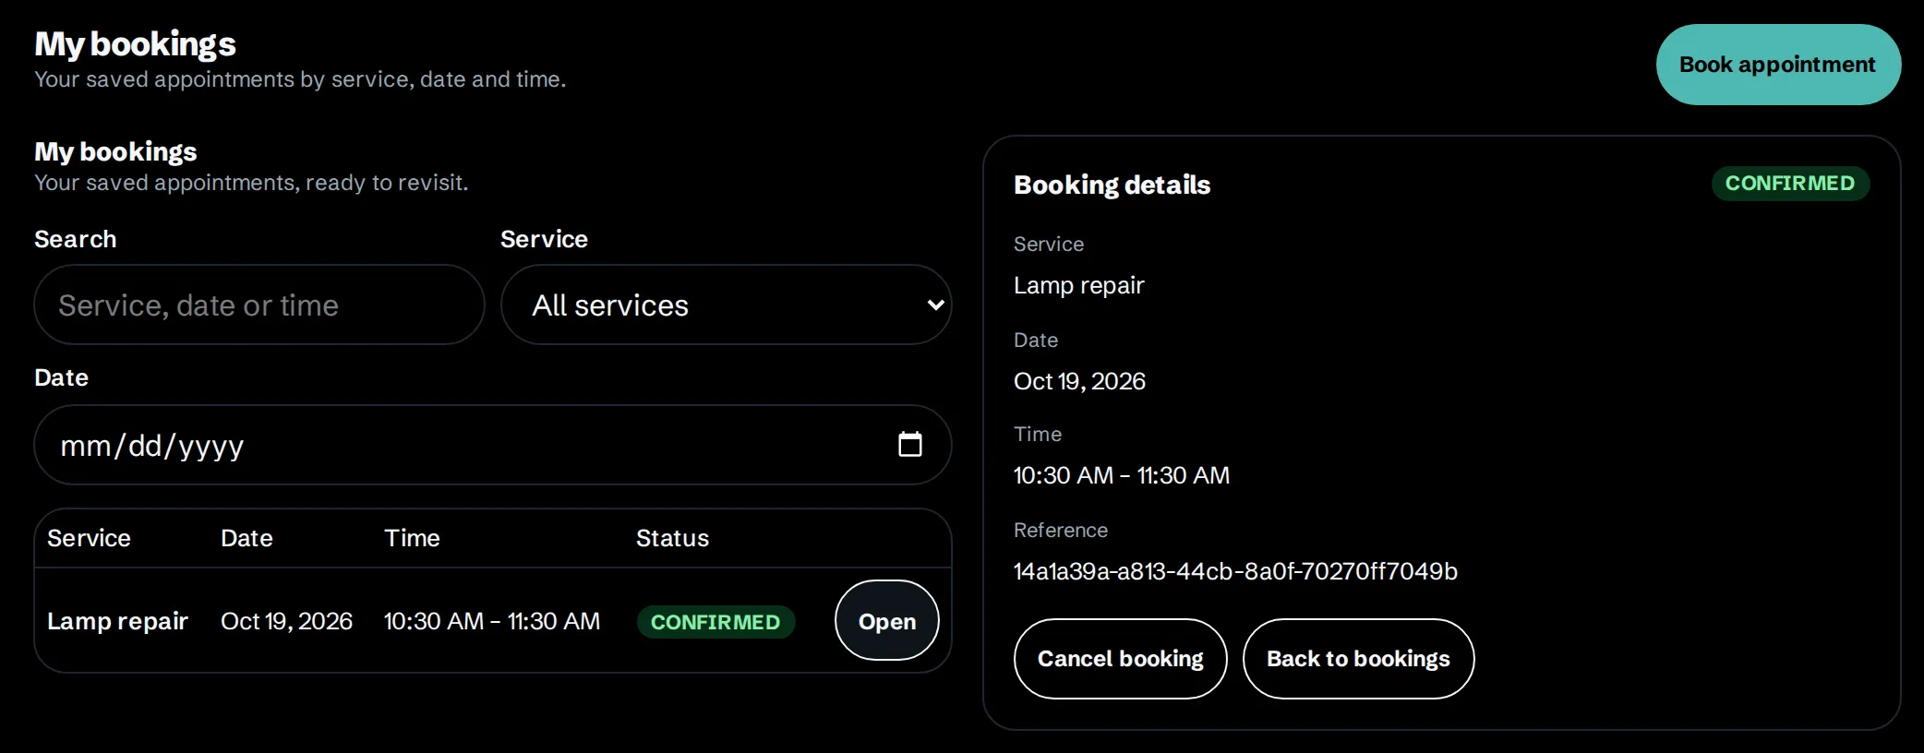Click the Status column header

click(x=672, y=538)
